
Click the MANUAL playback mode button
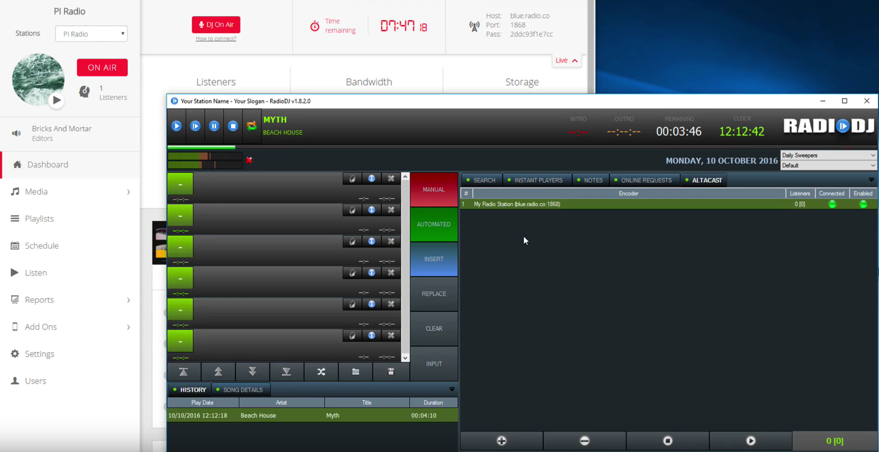pyautogui.click(x=433, y=189)
